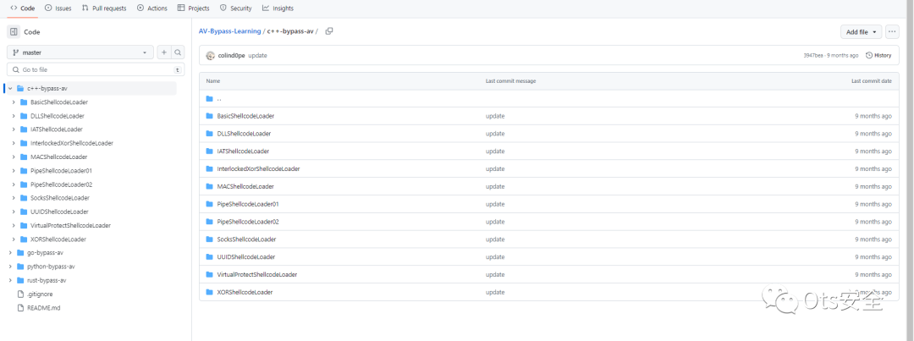Viewport: 914px width, 341px height.
Task: Click the python-bypass-av folder icon
Action: coord(20,267)
